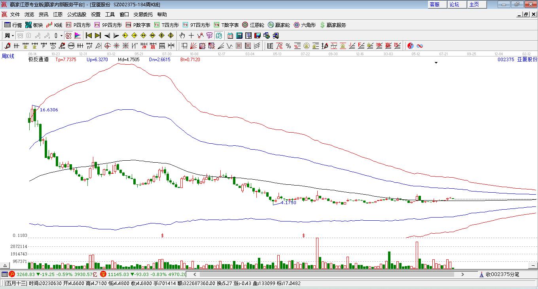Click the first red dollar event marker
This screenshot has height=289, width=538.
[x=162, y=235]
